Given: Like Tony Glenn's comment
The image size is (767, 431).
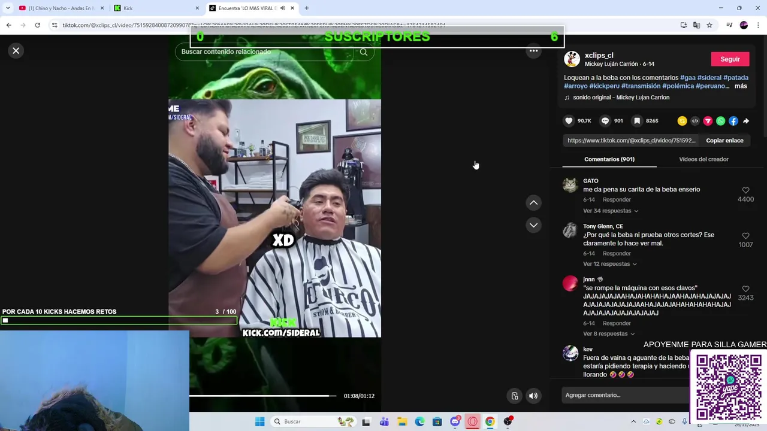Looking at the screenshot, I should pos(745,236).
